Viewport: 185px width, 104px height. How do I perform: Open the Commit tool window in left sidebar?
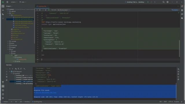tap(3, 10)
